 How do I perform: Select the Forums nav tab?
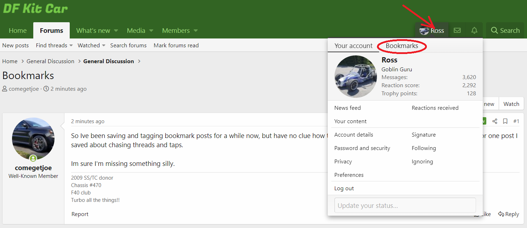[51, 31]
